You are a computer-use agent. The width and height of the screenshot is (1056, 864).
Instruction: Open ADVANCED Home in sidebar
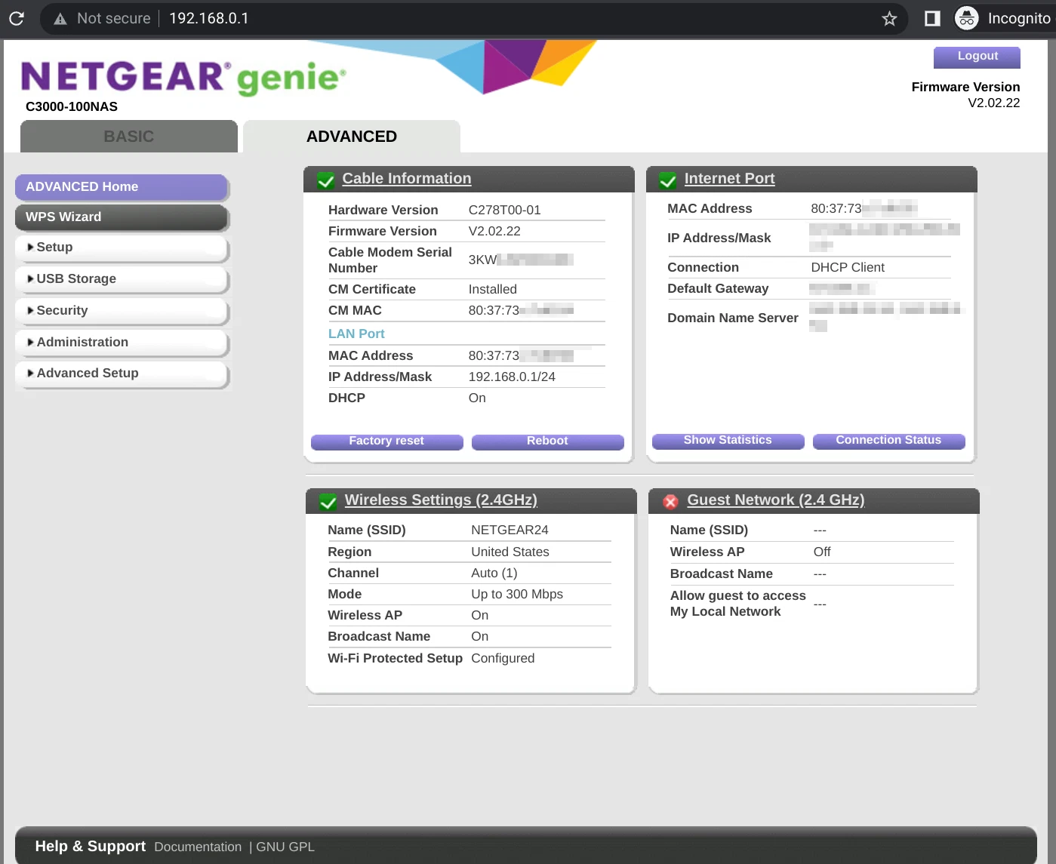tap(122, 187)
